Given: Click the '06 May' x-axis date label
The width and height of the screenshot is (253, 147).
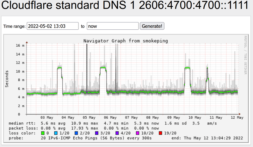Looking at the screenshot, I should (110, 118).
